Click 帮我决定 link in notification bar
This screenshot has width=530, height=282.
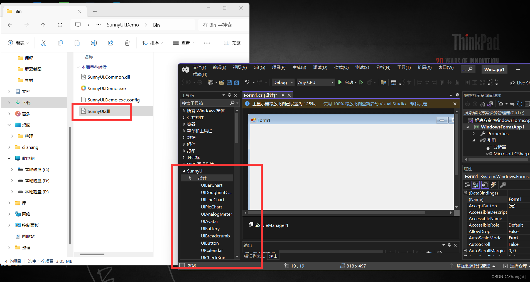click(419, 104)
